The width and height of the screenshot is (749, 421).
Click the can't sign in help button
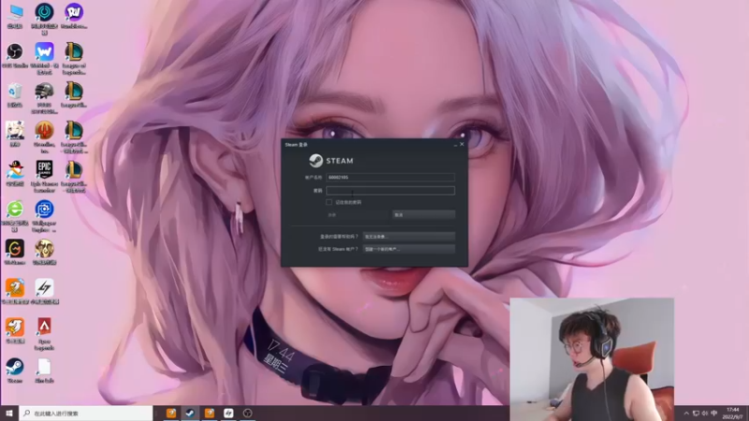point(409,237)
